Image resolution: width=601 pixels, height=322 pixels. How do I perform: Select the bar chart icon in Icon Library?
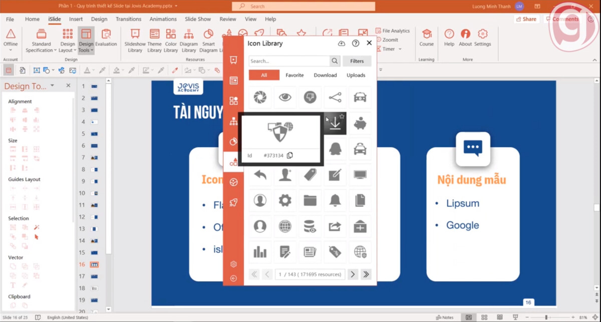pyautogui.click(x=260, y=252)
